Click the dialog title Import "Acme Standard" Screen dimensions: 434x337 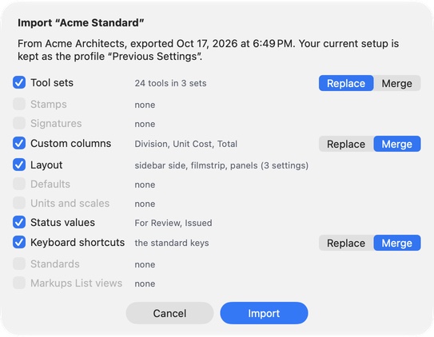81,22
